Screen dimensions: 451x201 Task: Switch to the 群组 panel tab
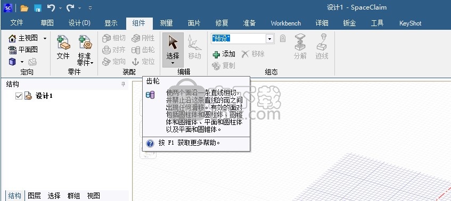73,196
